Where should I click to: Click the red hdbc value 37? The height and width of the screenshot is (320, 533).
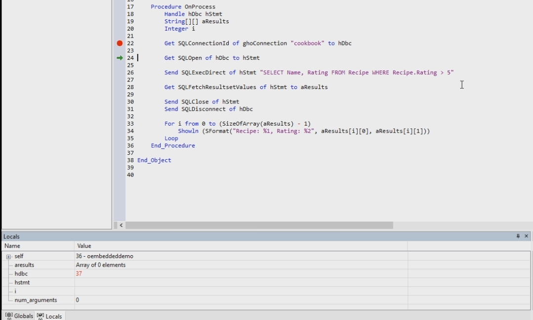(79, 274)
